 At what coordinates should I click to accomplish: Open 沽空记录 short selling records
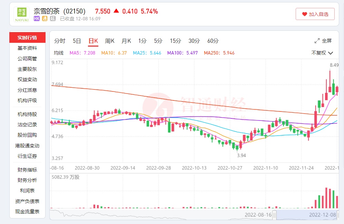pyautogui.click(x=27, y=125)
